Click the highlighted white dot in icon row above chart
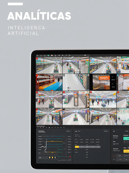 pyautogui.click(x=49, y=128)
